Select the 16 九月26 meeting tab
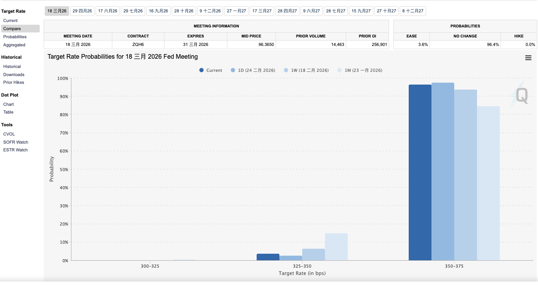The height and width of the screenshot is (285, 538). coord(158,11)
